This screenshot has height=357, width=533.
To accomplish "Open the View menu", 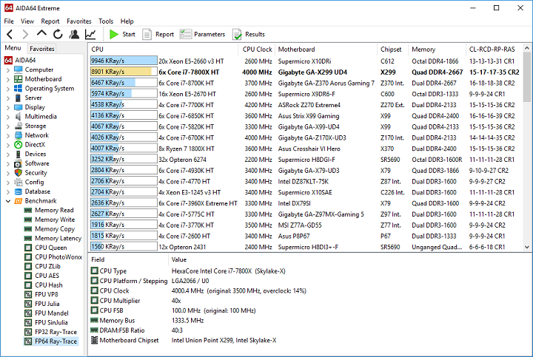I will [x=27, y=21].
